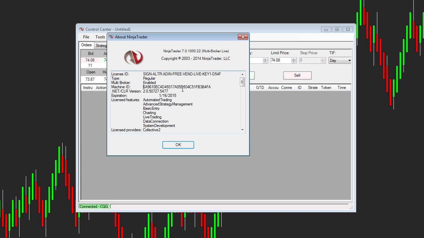Viewport: 424px width, 238px height.
Task: Click the Collective2 licensed provider text
Action: point(152,130)
